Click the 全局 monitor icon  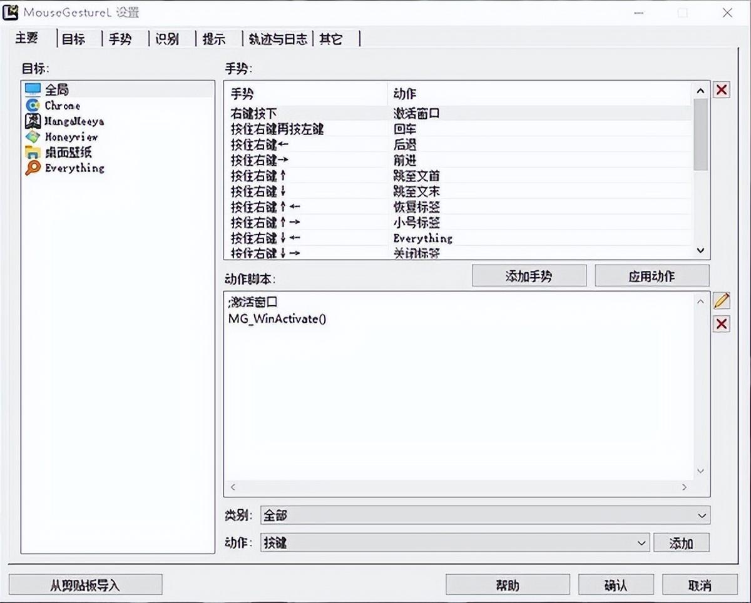point(33,90)
